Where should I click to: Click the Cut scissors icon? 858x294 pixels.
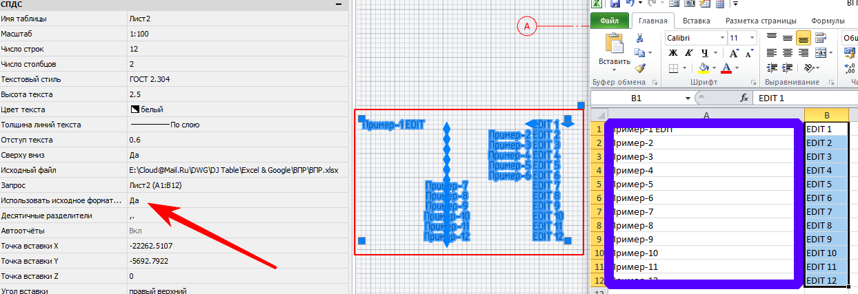pos(640,38)
